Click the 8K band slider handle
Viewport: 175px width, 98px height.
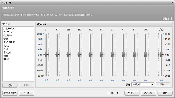click(135, 55)
